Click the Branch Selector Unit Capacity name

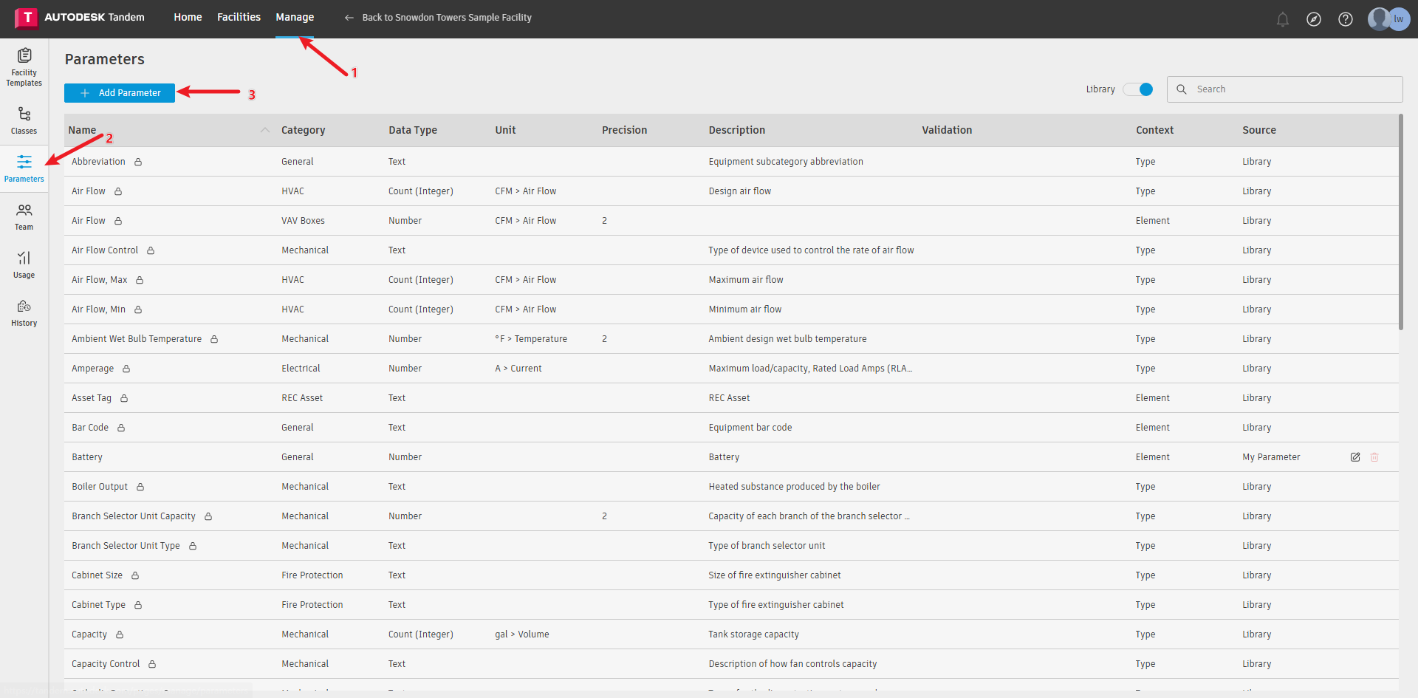134,516
